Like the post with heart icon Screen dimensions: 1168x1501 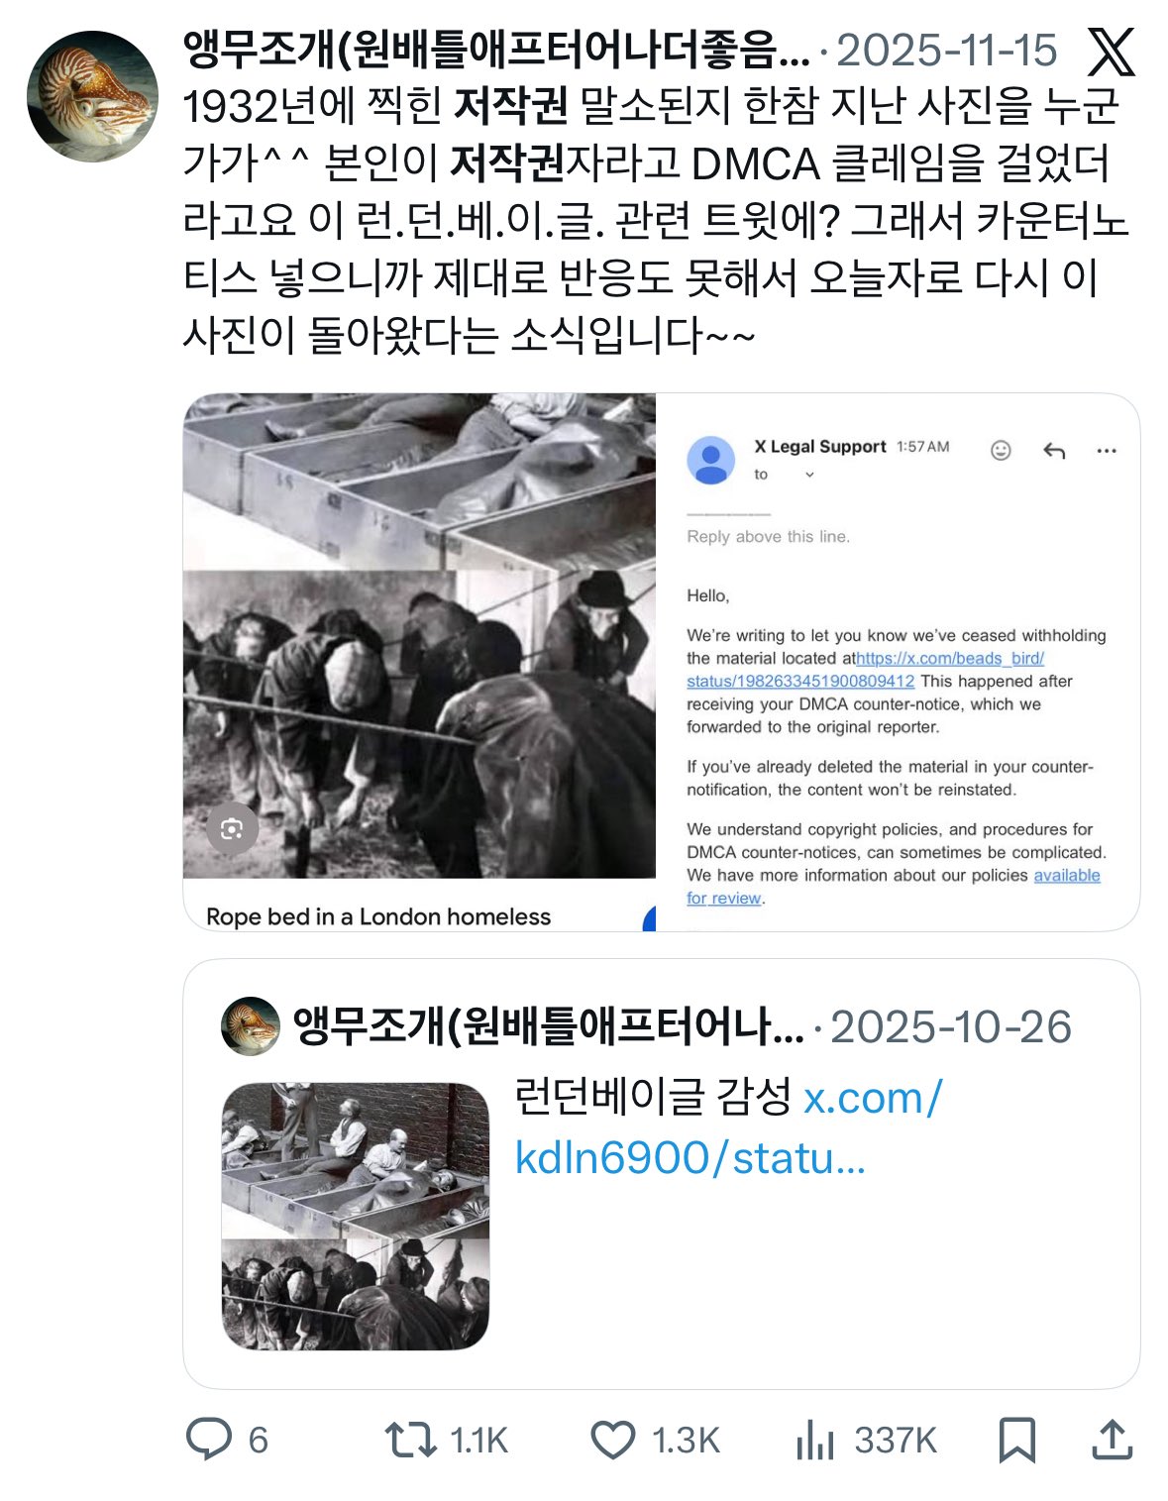(x=613, y=1440)
